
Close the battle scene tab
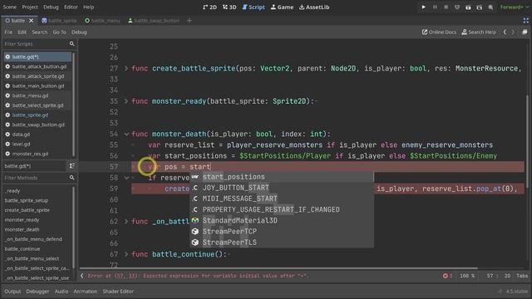(x=32, y=21)
